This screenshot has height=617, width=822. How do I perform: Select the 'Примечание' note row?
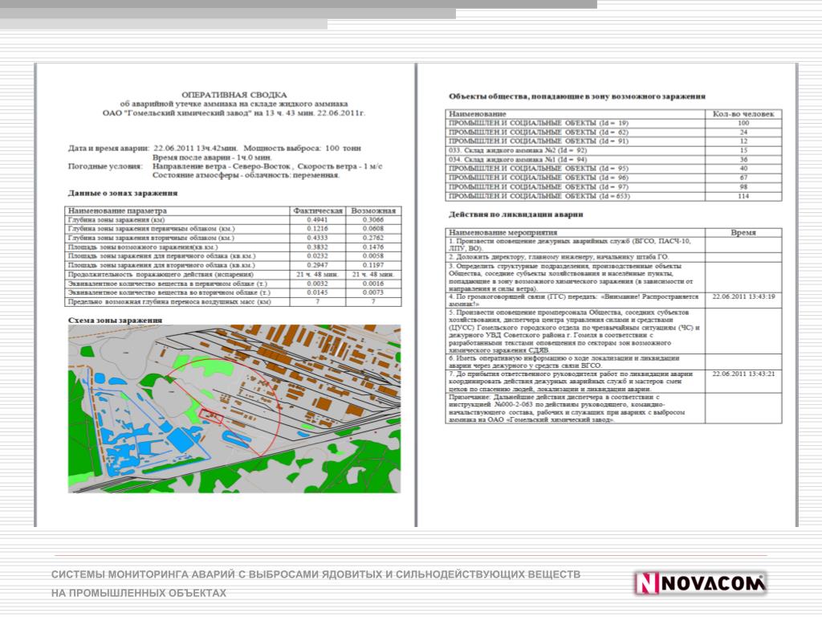coord(613,408)
